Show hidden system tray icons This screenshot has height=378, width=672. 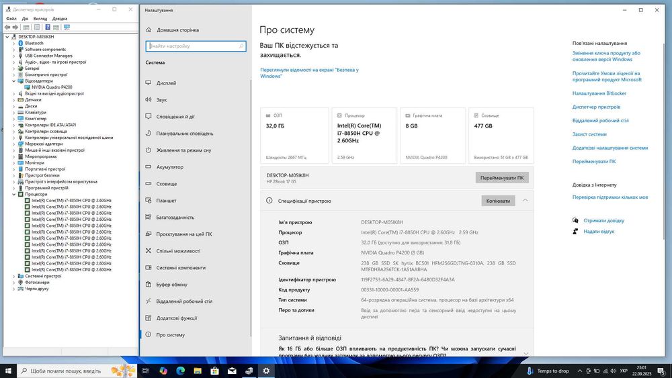[580, 371]
